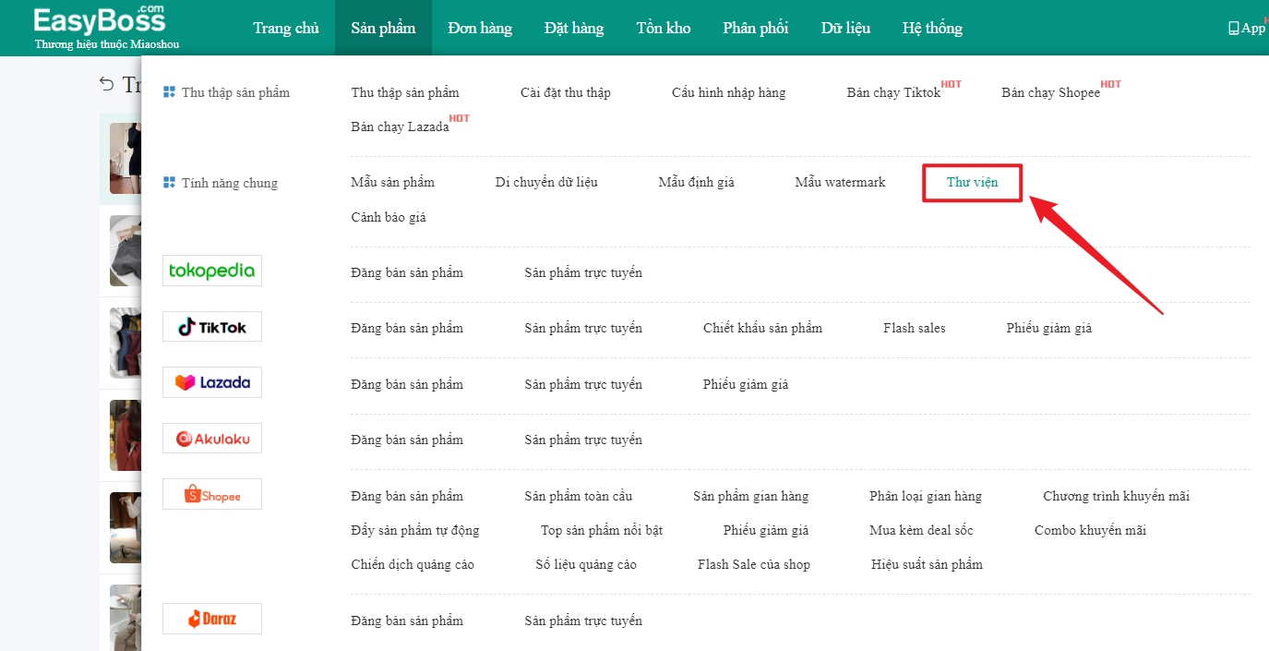This screenshot has height=651, width=1269.
Task: Open Shopee Sản phẩm gian hàng
Action: click(751, 496)
